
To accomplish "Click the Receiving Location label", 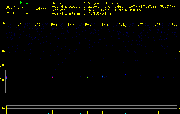I will click(67, 7).
